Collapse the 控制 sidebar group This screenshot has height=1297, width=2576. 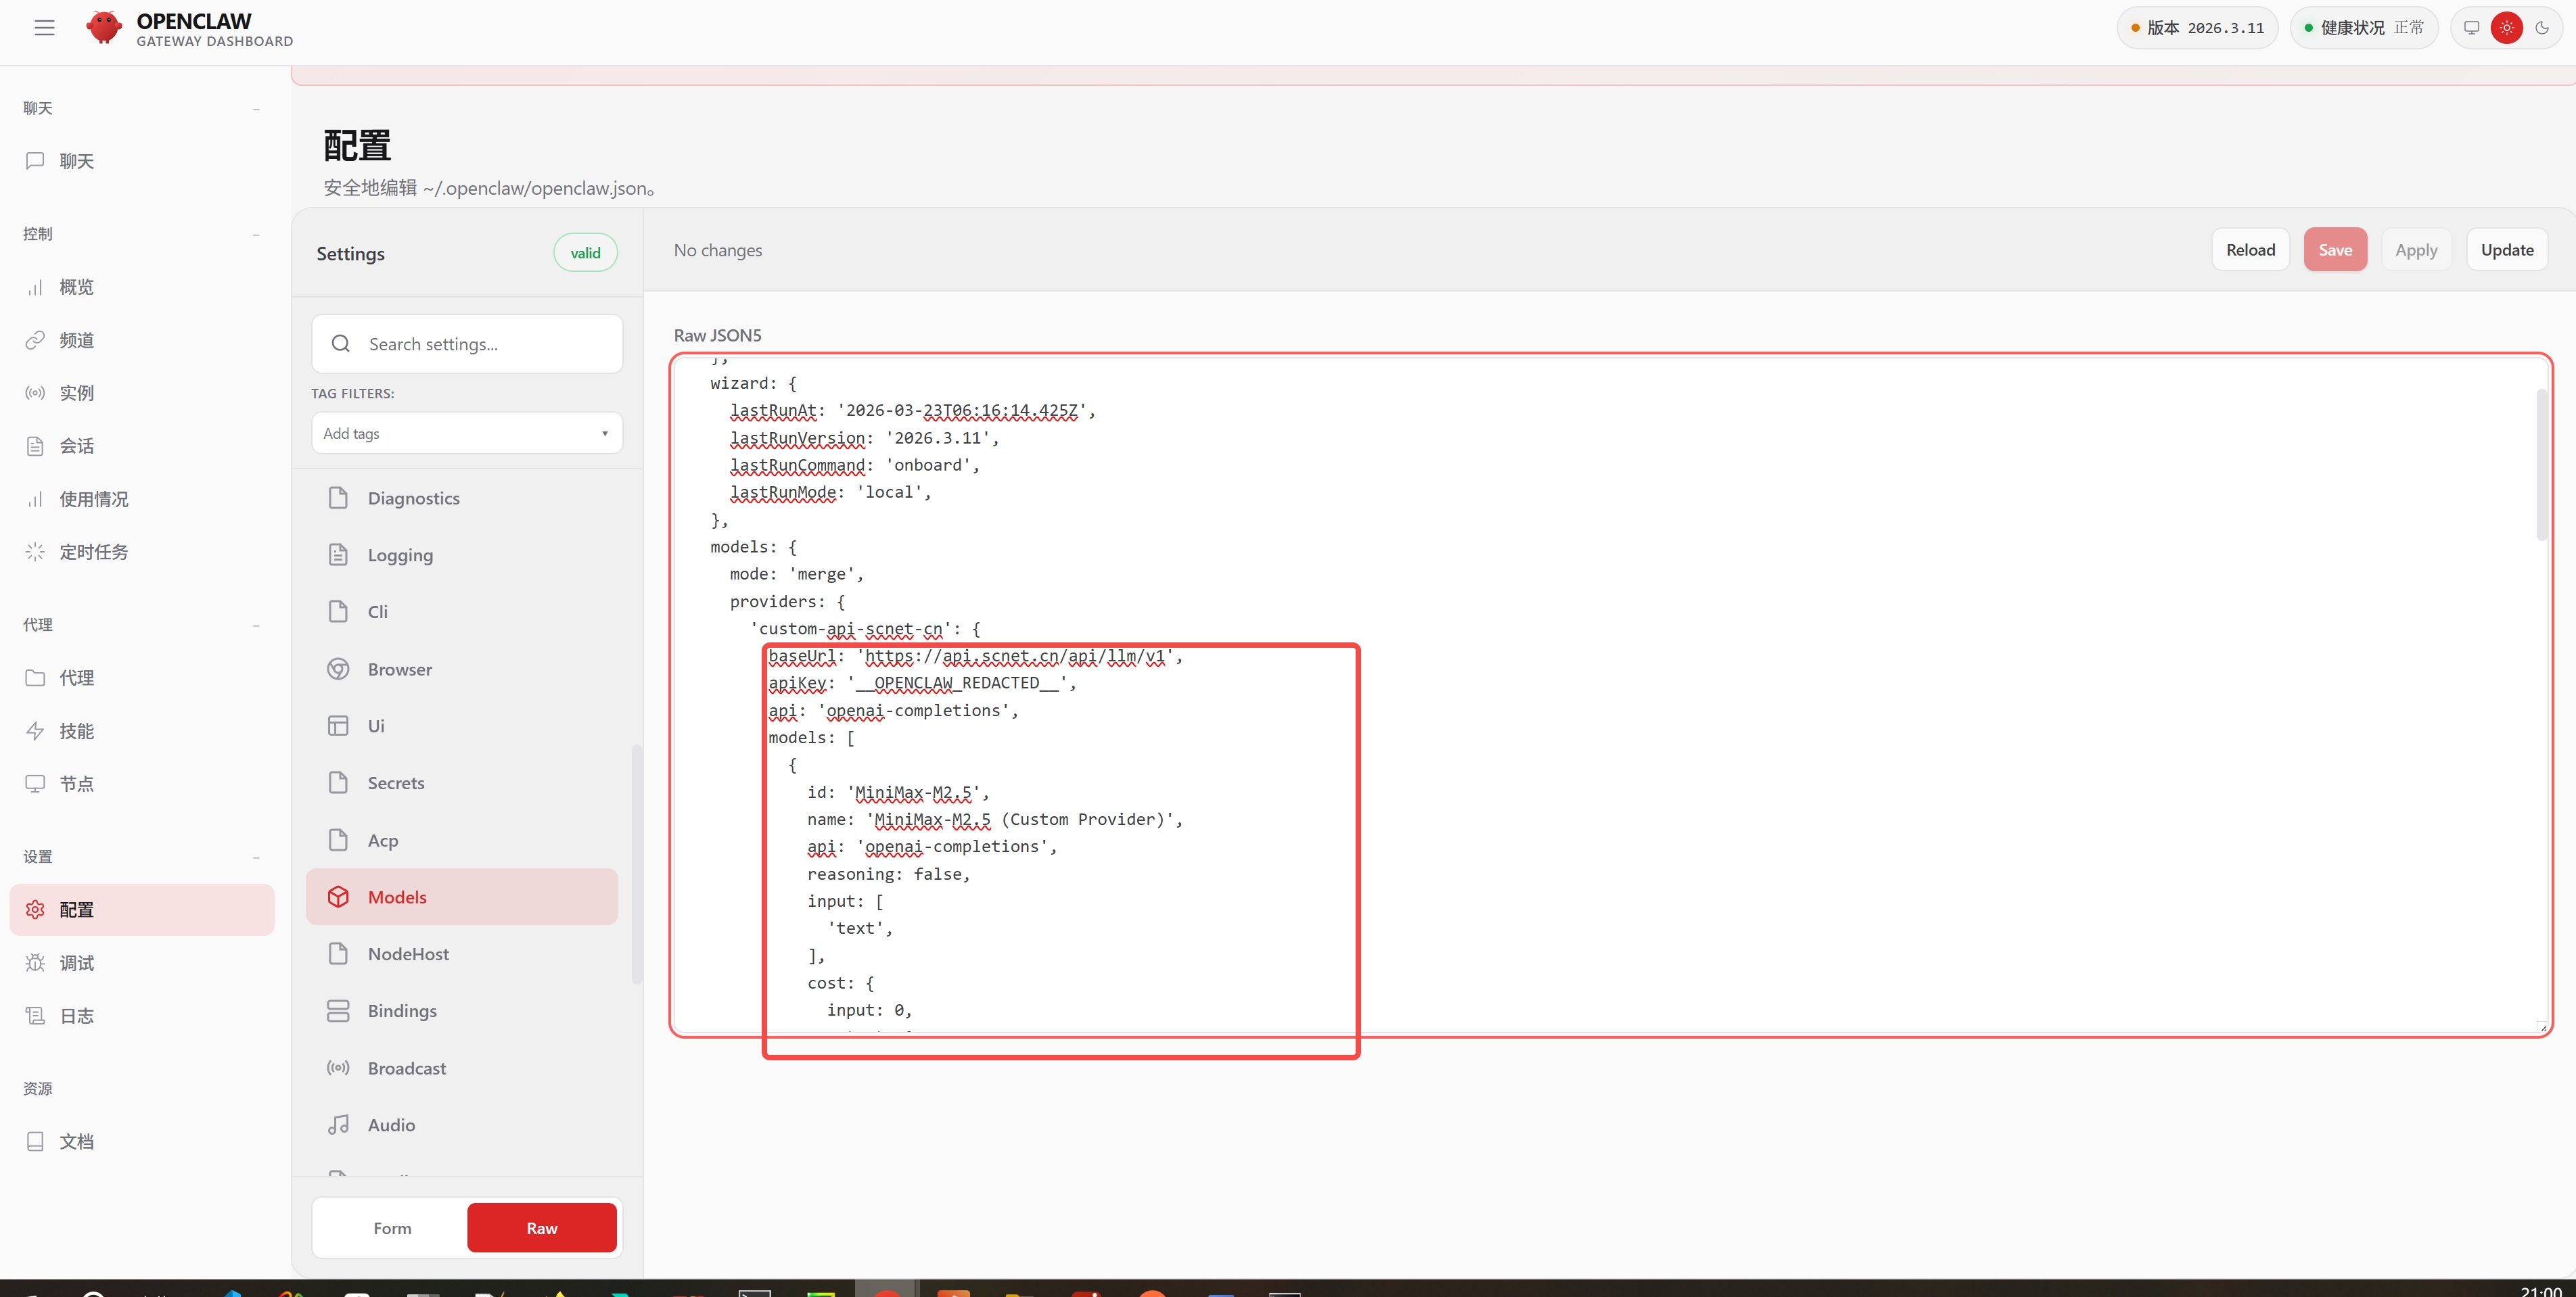[256, 234]
